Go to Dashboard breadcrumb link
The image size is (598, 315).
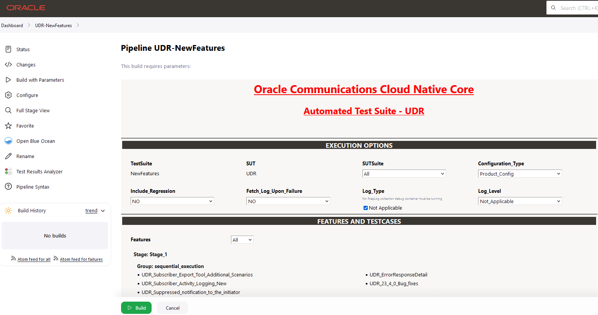(x=12, y=26)
